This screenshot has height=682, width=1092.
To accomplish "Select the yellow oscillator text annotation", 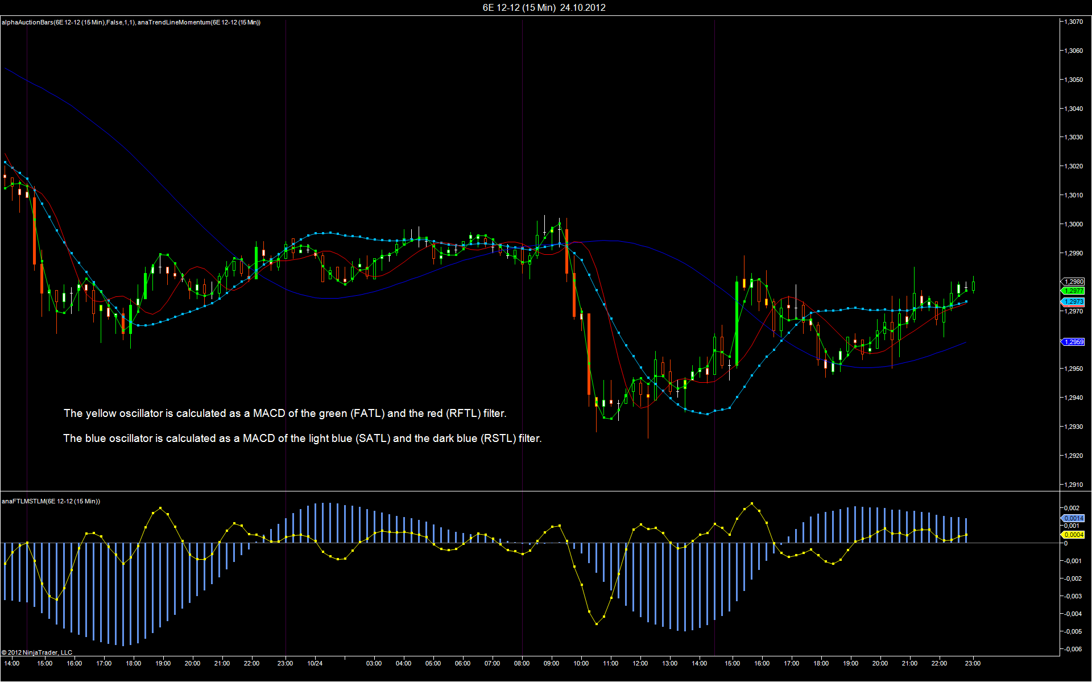I will pos(285,413).
